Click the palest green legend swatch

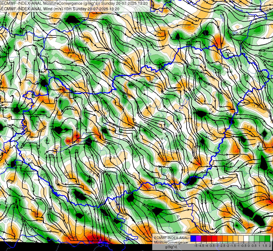tap(252, 238)
